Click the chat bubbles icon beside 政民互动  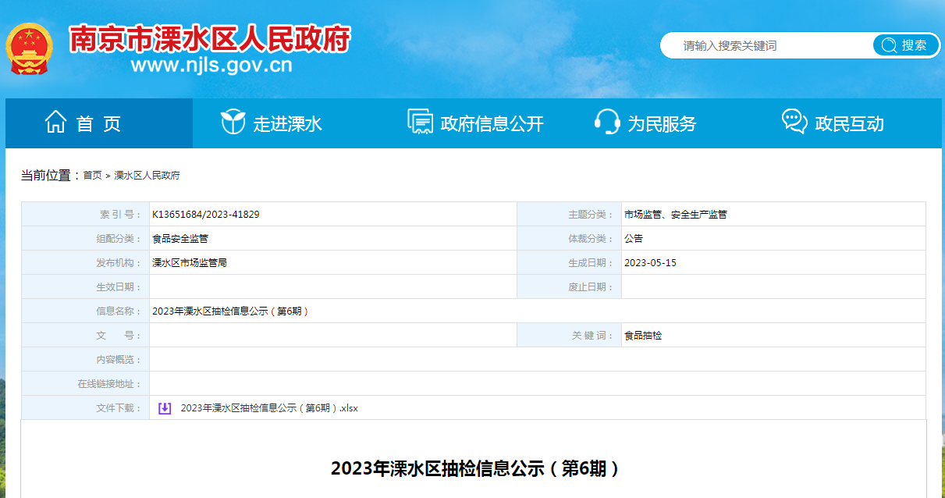[x=794, y=122]
